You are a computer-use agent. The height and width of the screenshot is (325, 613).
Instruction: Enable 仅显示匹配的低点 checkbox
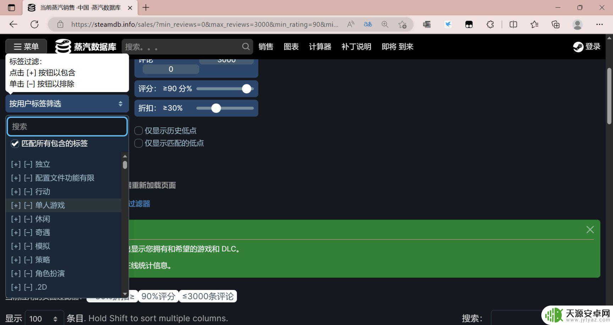[x=139, y=143]
